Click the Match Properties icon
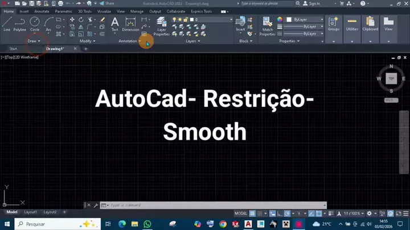Viewport: 410px width, 230px height. 267,26
